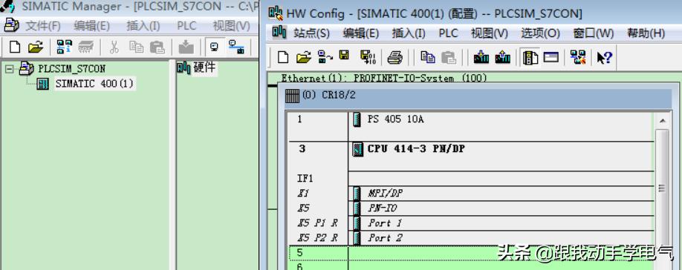Toggle Online view button in SIMATIC Manager
The height and width of the screenshot is (270, 682).
237,47
